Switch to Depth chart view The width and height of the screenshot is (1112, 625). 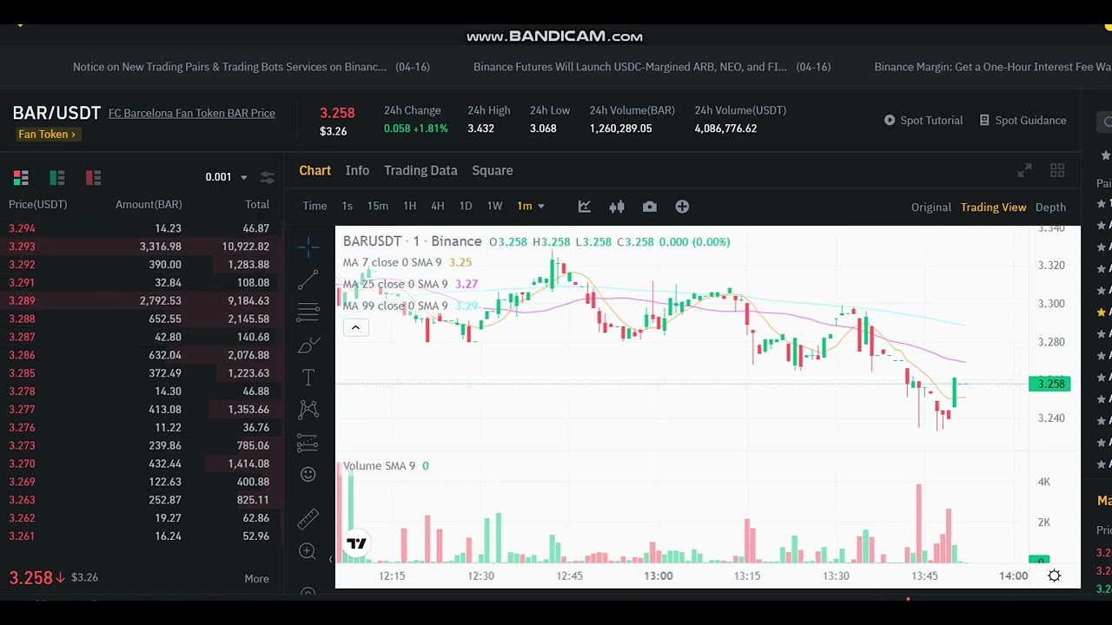point(1050,207)
